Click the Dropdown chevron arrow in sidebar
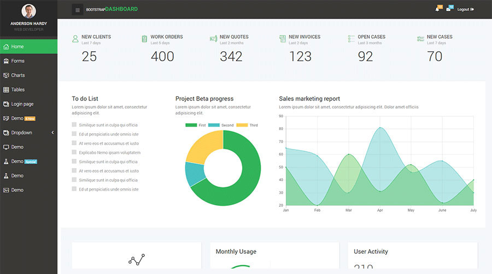Viewport: 492px width, 274px height. pyautogui.click(x=52, y=133)
